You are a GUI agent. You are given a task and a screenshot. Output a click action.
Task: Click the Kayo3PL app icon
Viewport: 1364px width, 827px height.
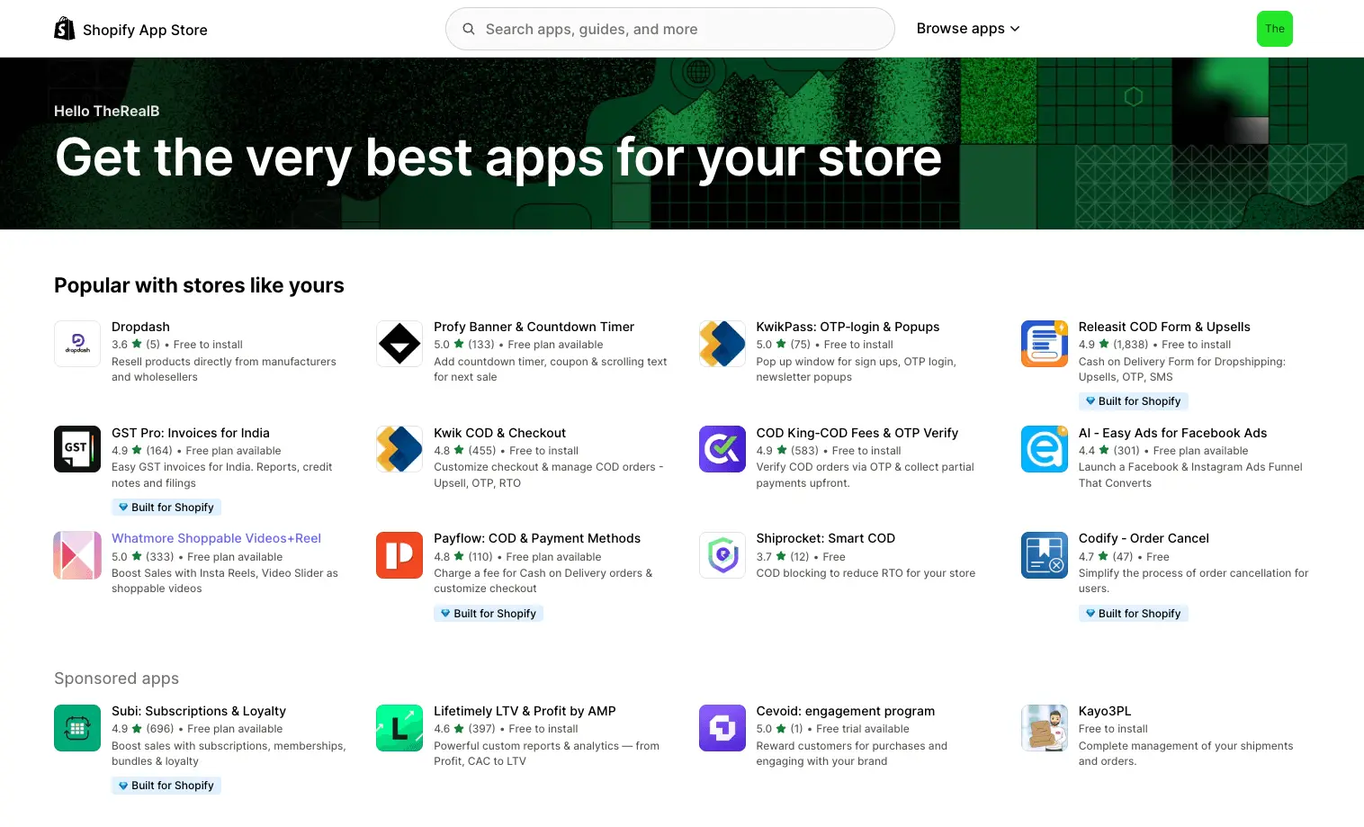point(1044,727)
